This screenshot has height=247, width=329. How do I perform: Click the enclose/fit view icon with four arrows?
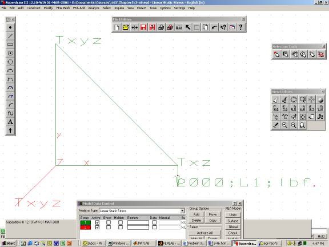click(x=302, y=117)
